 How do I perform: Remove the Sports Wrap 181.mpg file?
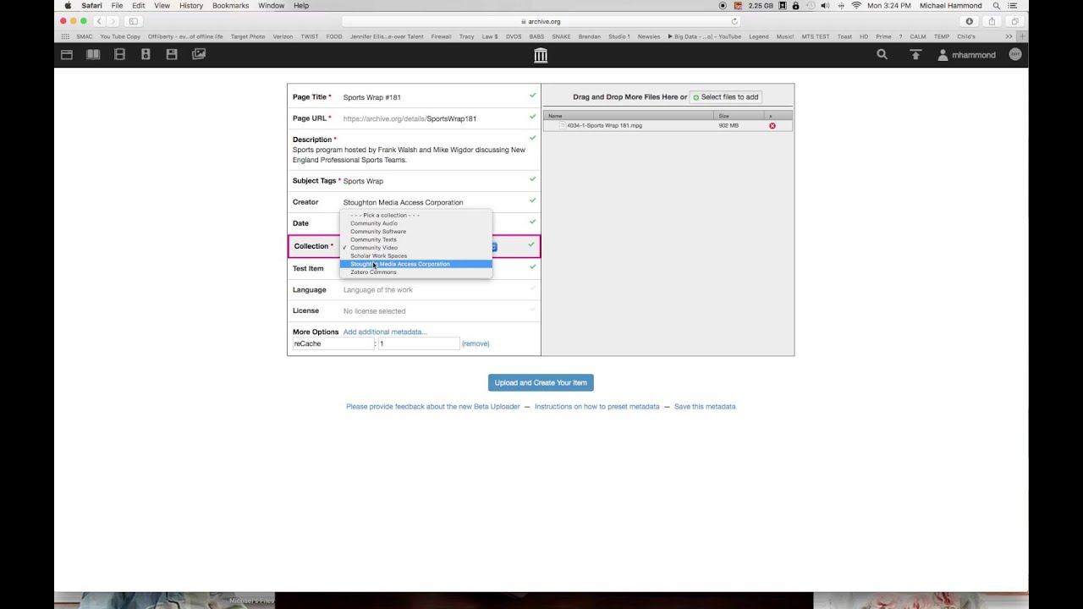coord(772,125)
